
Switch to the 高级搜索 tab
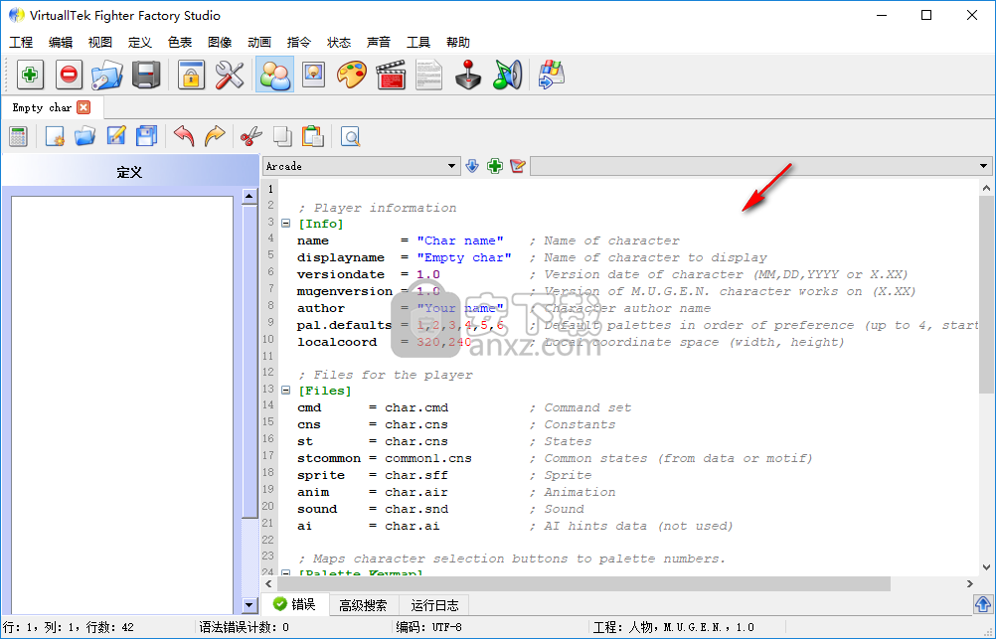(x=363, y=604)
